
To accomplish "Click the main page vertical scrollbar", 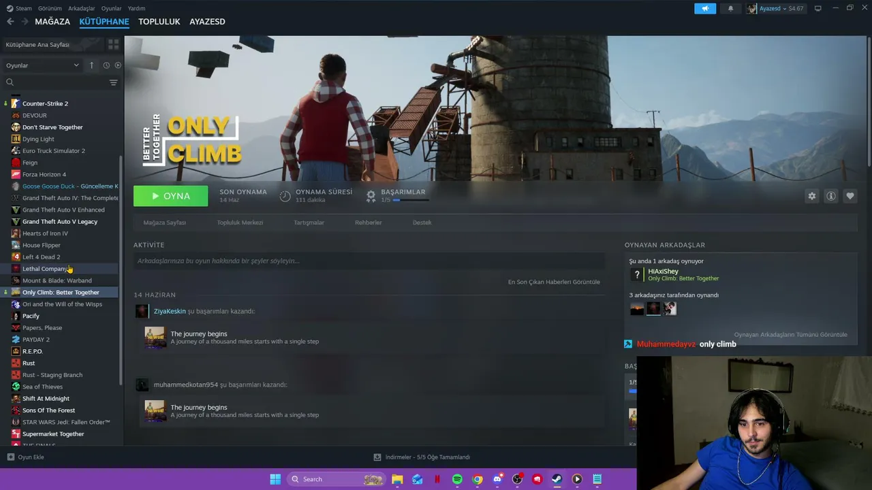I will point(869,102).
